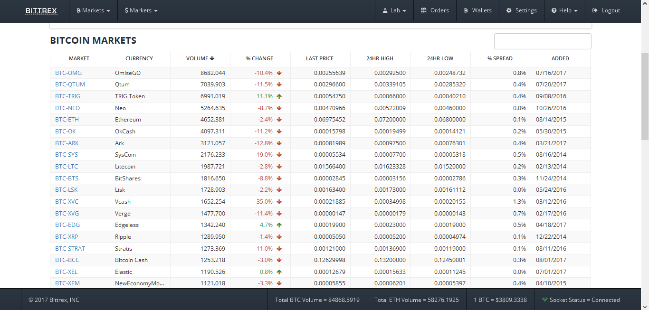Click green up arrow in Elastic row

pos(279,272)
